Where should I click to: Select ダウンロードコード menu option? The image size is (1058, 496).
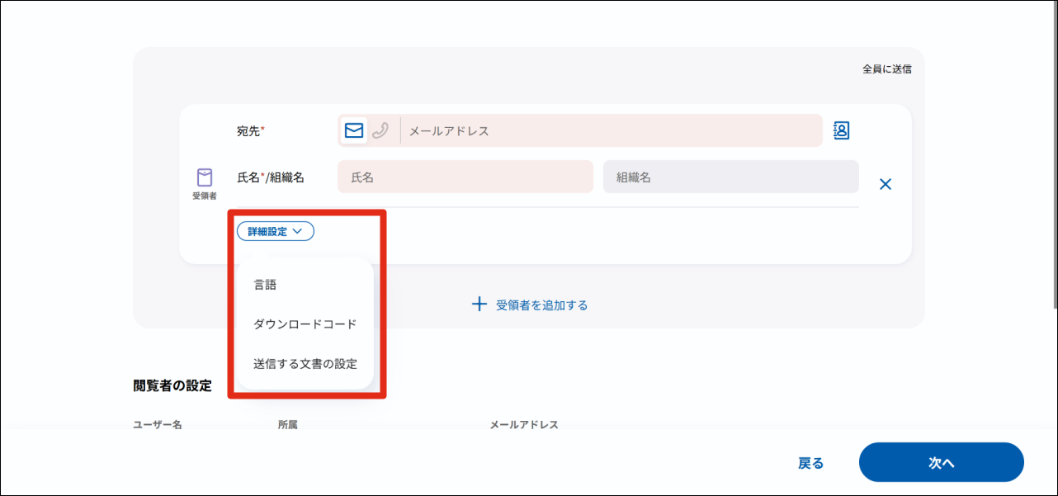305,324
